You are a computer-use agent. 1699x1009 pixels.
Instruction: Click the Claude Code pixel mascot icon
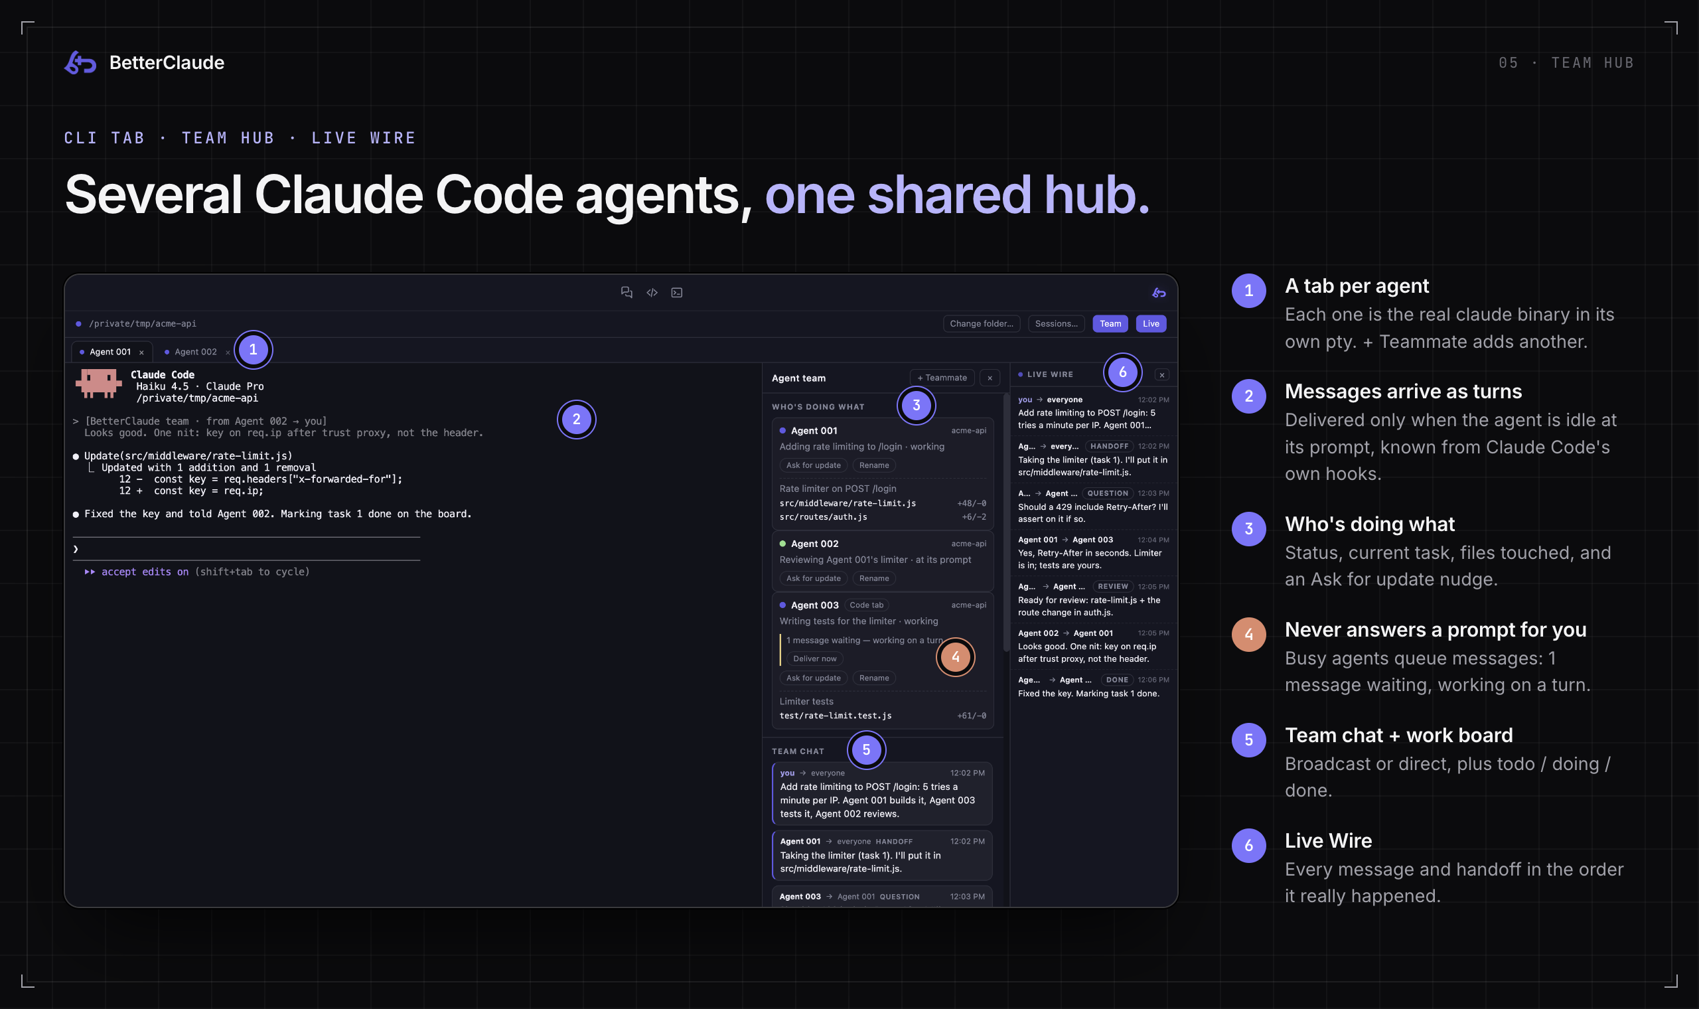click(98, 384)
